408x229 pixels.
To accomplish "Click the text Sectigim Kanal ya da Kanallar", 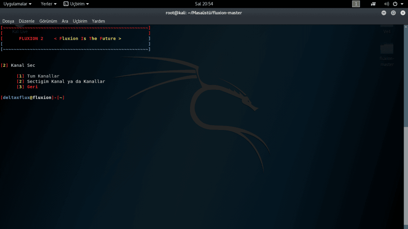I will coord(66,82).
